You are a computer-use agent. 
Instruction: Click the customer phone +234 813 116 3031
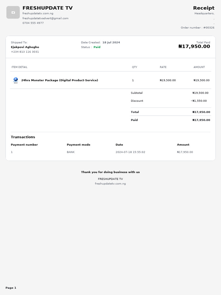(x=25, y=52)
